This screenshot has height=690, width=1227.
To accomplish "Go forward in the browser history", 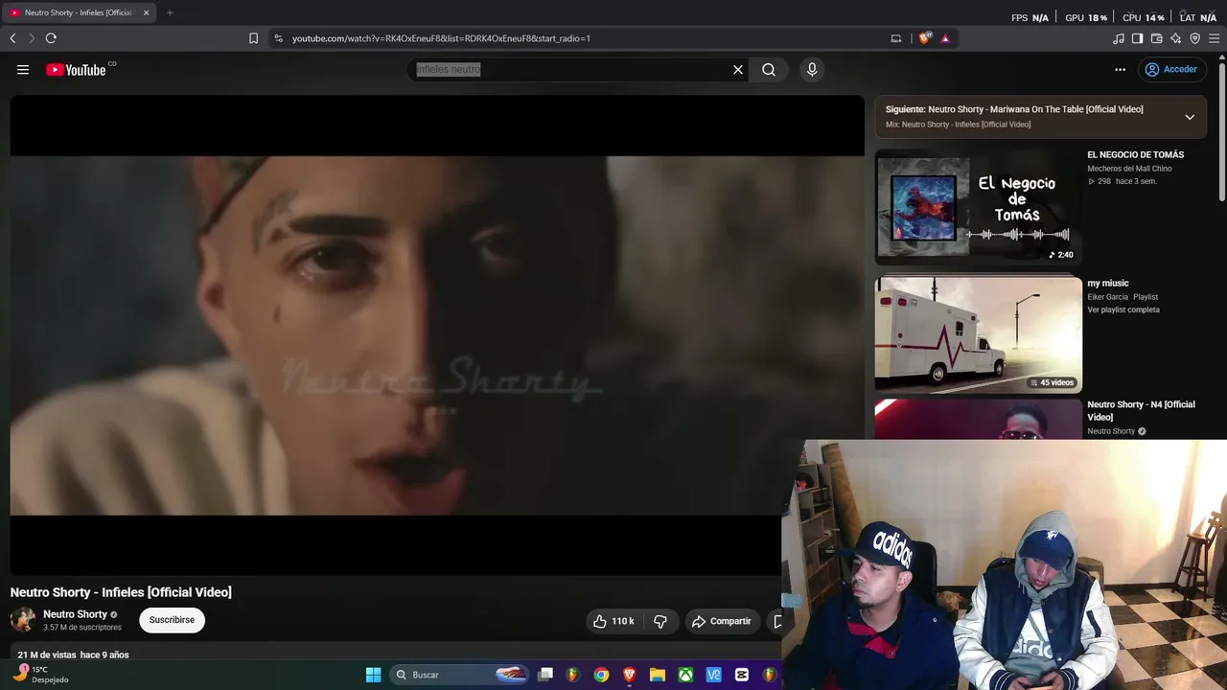I will [31, 38].
